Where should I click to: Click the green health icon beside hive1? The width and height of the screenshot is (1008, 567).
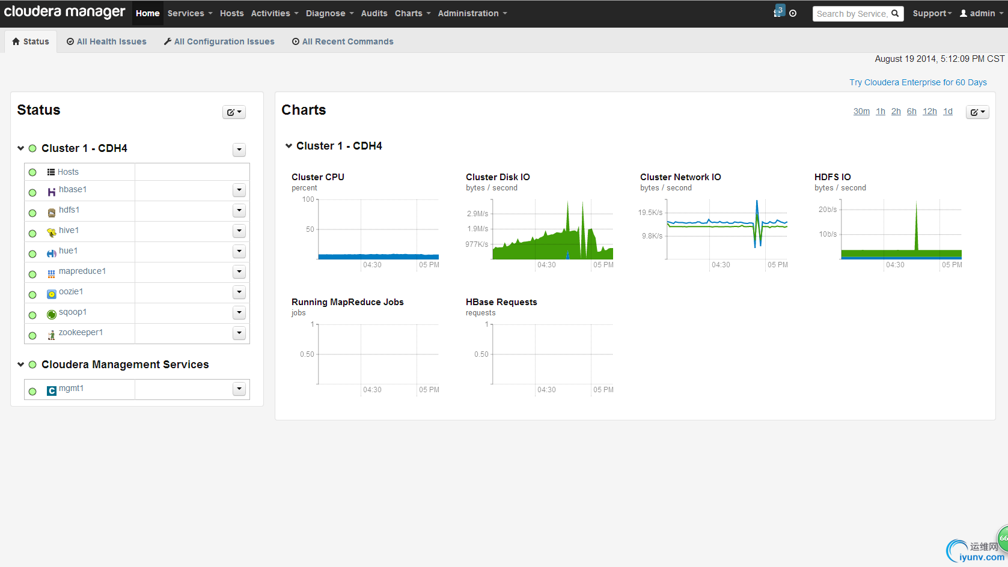point(32,234)
